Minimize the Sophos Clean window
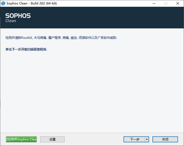 pyautogui.click(x=151, y=3)
